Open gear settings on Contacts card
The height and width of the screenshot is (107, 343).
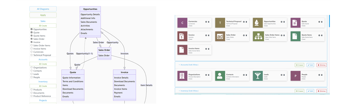click(x=244, y=75)
